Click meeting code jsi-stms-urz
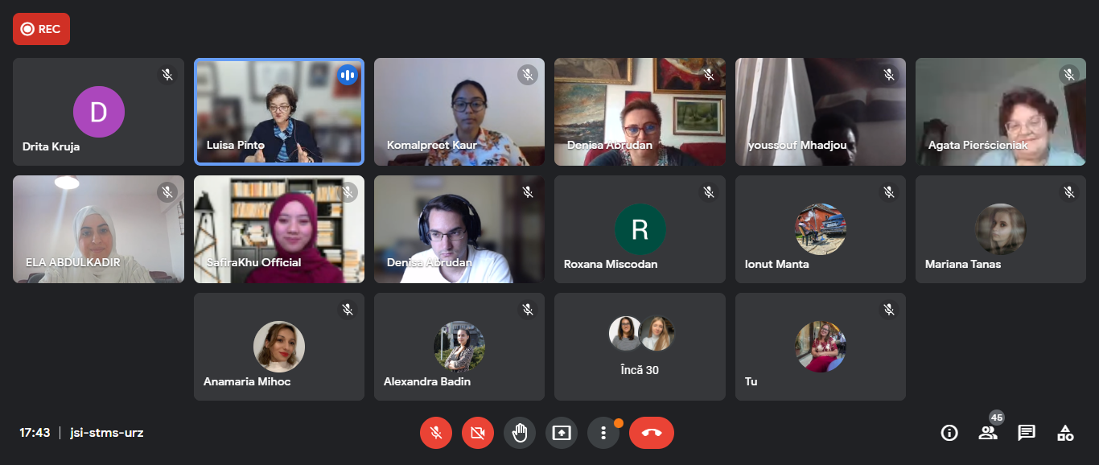The image size is (1099, 465). pos(107,433)
